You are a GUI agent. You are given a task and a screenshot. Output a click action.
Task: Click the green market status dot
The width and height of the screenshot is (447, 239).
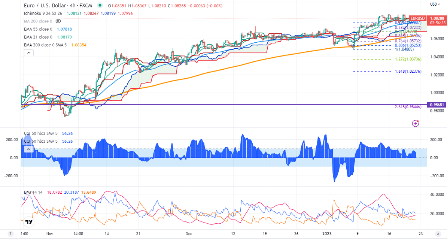pyautogui.click(x=99, y=6)
